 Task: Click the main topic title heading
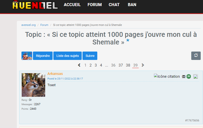click(111, 38)
